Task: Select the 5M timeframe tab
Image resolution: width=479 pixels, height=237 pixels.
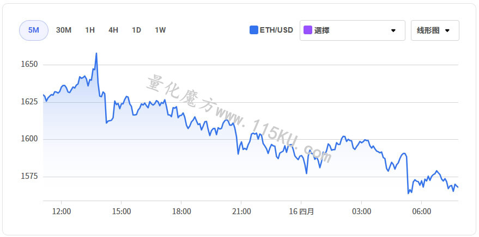Action: coord(34,30)
